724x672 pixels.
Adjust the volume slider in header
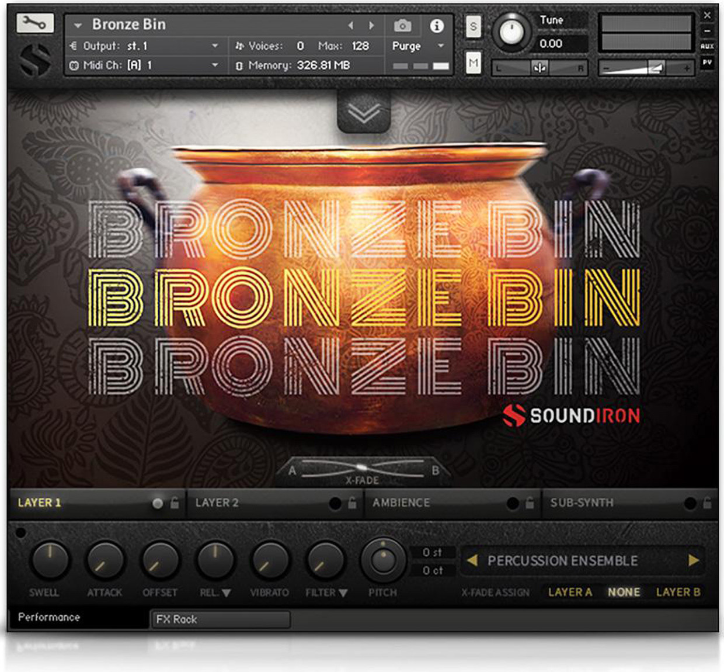(646, 68)
